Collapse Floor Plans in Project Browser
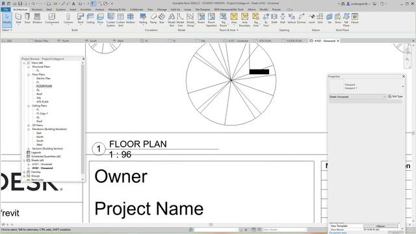This screenshot has height=234, width=416. [x=29, y=75]
